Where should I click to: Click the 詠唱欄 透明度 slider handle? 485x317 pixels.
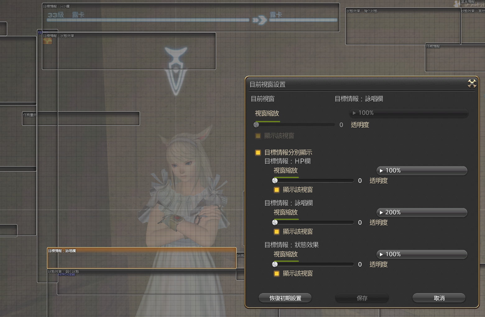275,222
